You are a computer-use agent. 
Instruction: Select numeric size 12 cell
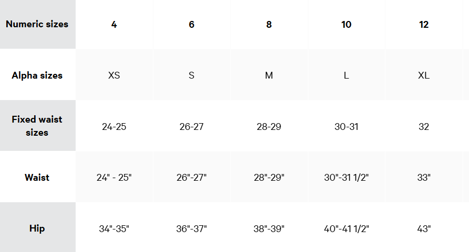coord(424,24)
